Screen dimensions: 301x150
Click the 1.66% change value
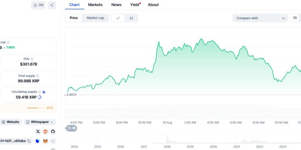(11, 48)
